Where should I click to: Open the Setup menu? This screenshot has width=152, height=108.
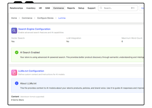(81, 8)
